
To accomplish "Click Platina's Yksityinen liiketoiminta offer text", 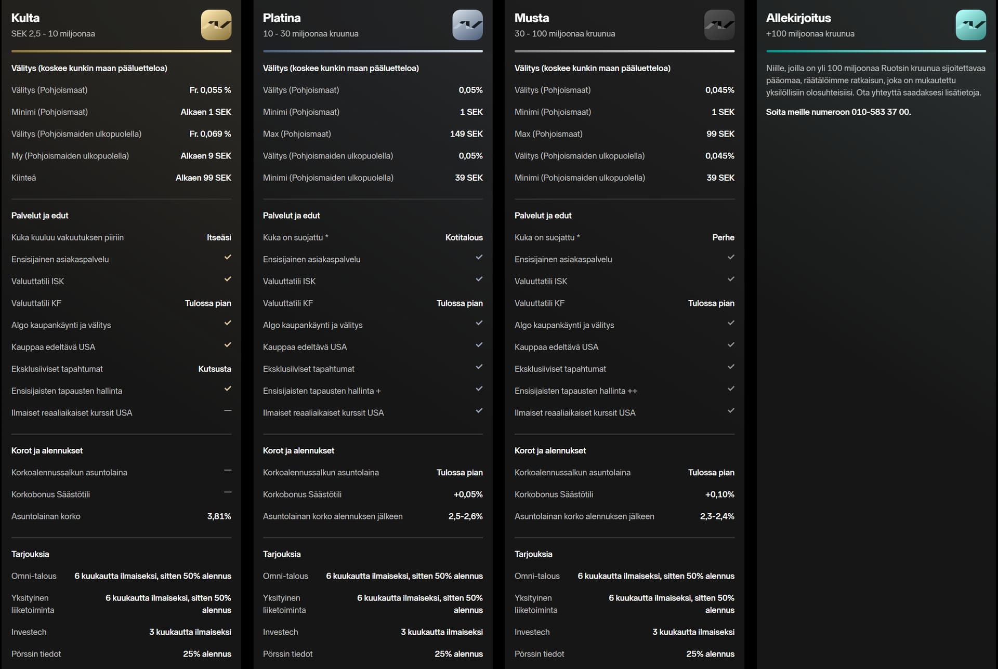I will [420, 604].
